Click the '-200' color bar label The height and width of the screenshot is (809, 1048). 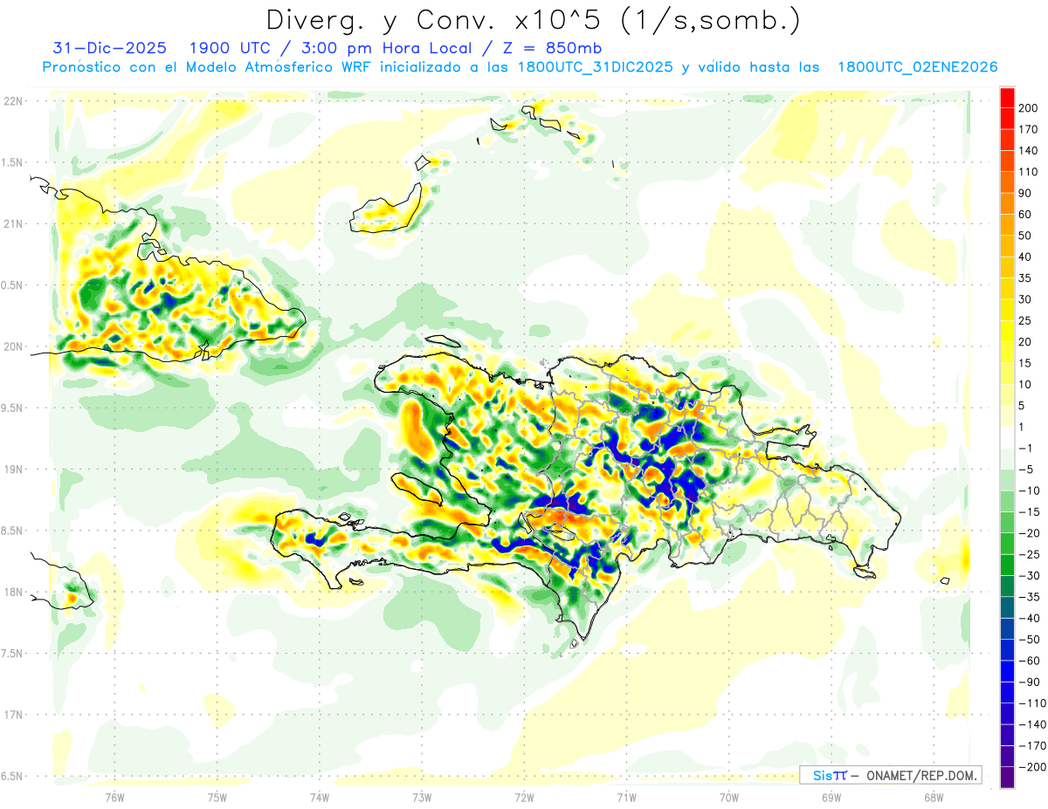tap(1035, 766)
